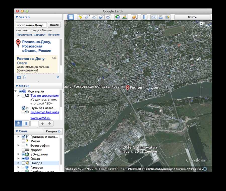The width and height of the screenshot is (226, 191).
Task: Check the Фотографии layer checkbox
Action: (24, 146)
